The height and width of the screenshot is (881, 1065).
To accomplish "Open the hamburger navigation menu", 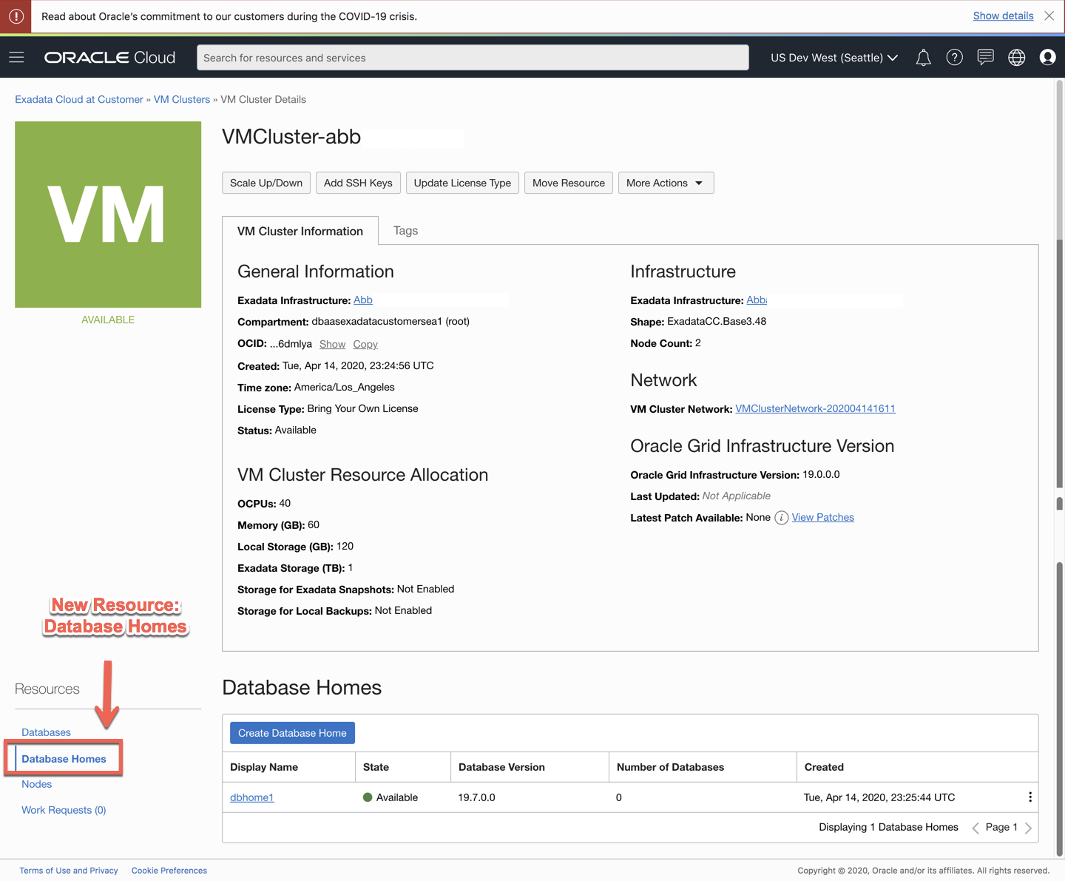I will (16, 58).
